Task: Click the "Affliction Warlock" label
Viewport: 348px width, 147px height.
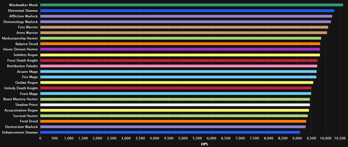Action: click(23, 16)
